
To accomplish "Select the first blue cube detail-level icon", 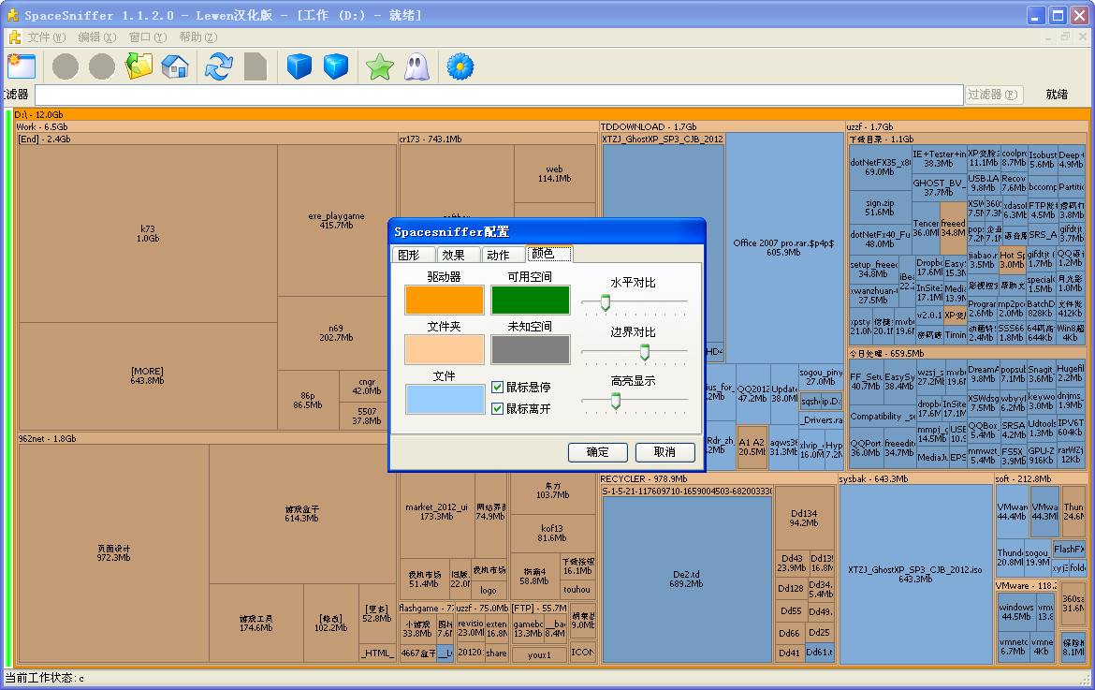I will [299, 66].
